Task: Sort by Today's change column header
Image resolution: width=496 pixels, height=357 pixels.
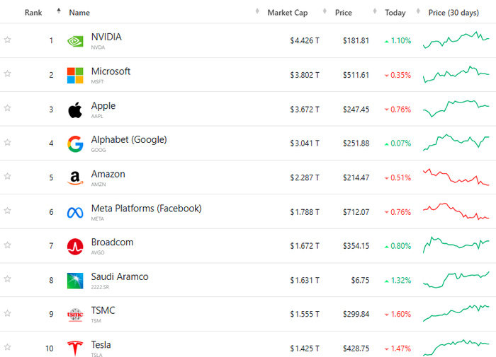Action: [x=395, y=13]
